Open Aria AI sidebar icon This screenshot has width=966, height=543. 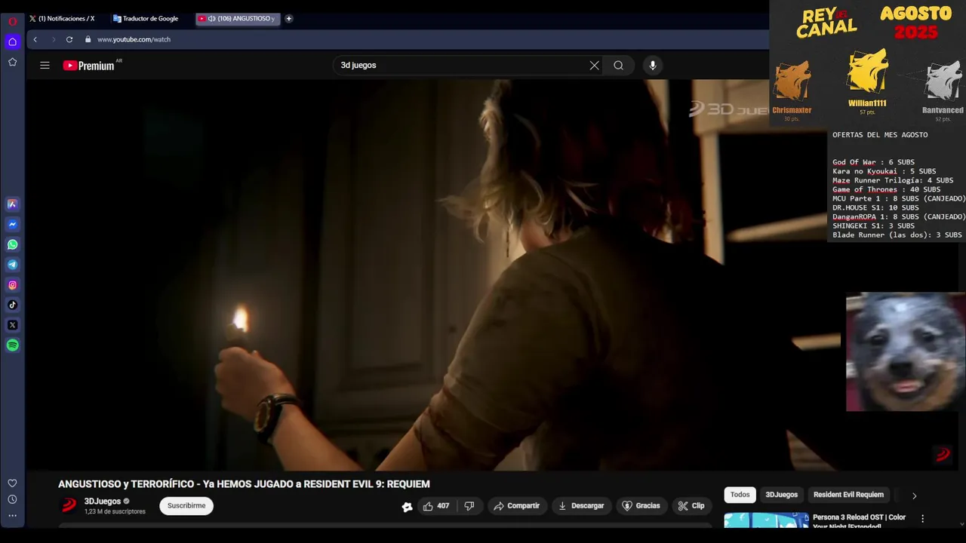(x=12, y=204)
